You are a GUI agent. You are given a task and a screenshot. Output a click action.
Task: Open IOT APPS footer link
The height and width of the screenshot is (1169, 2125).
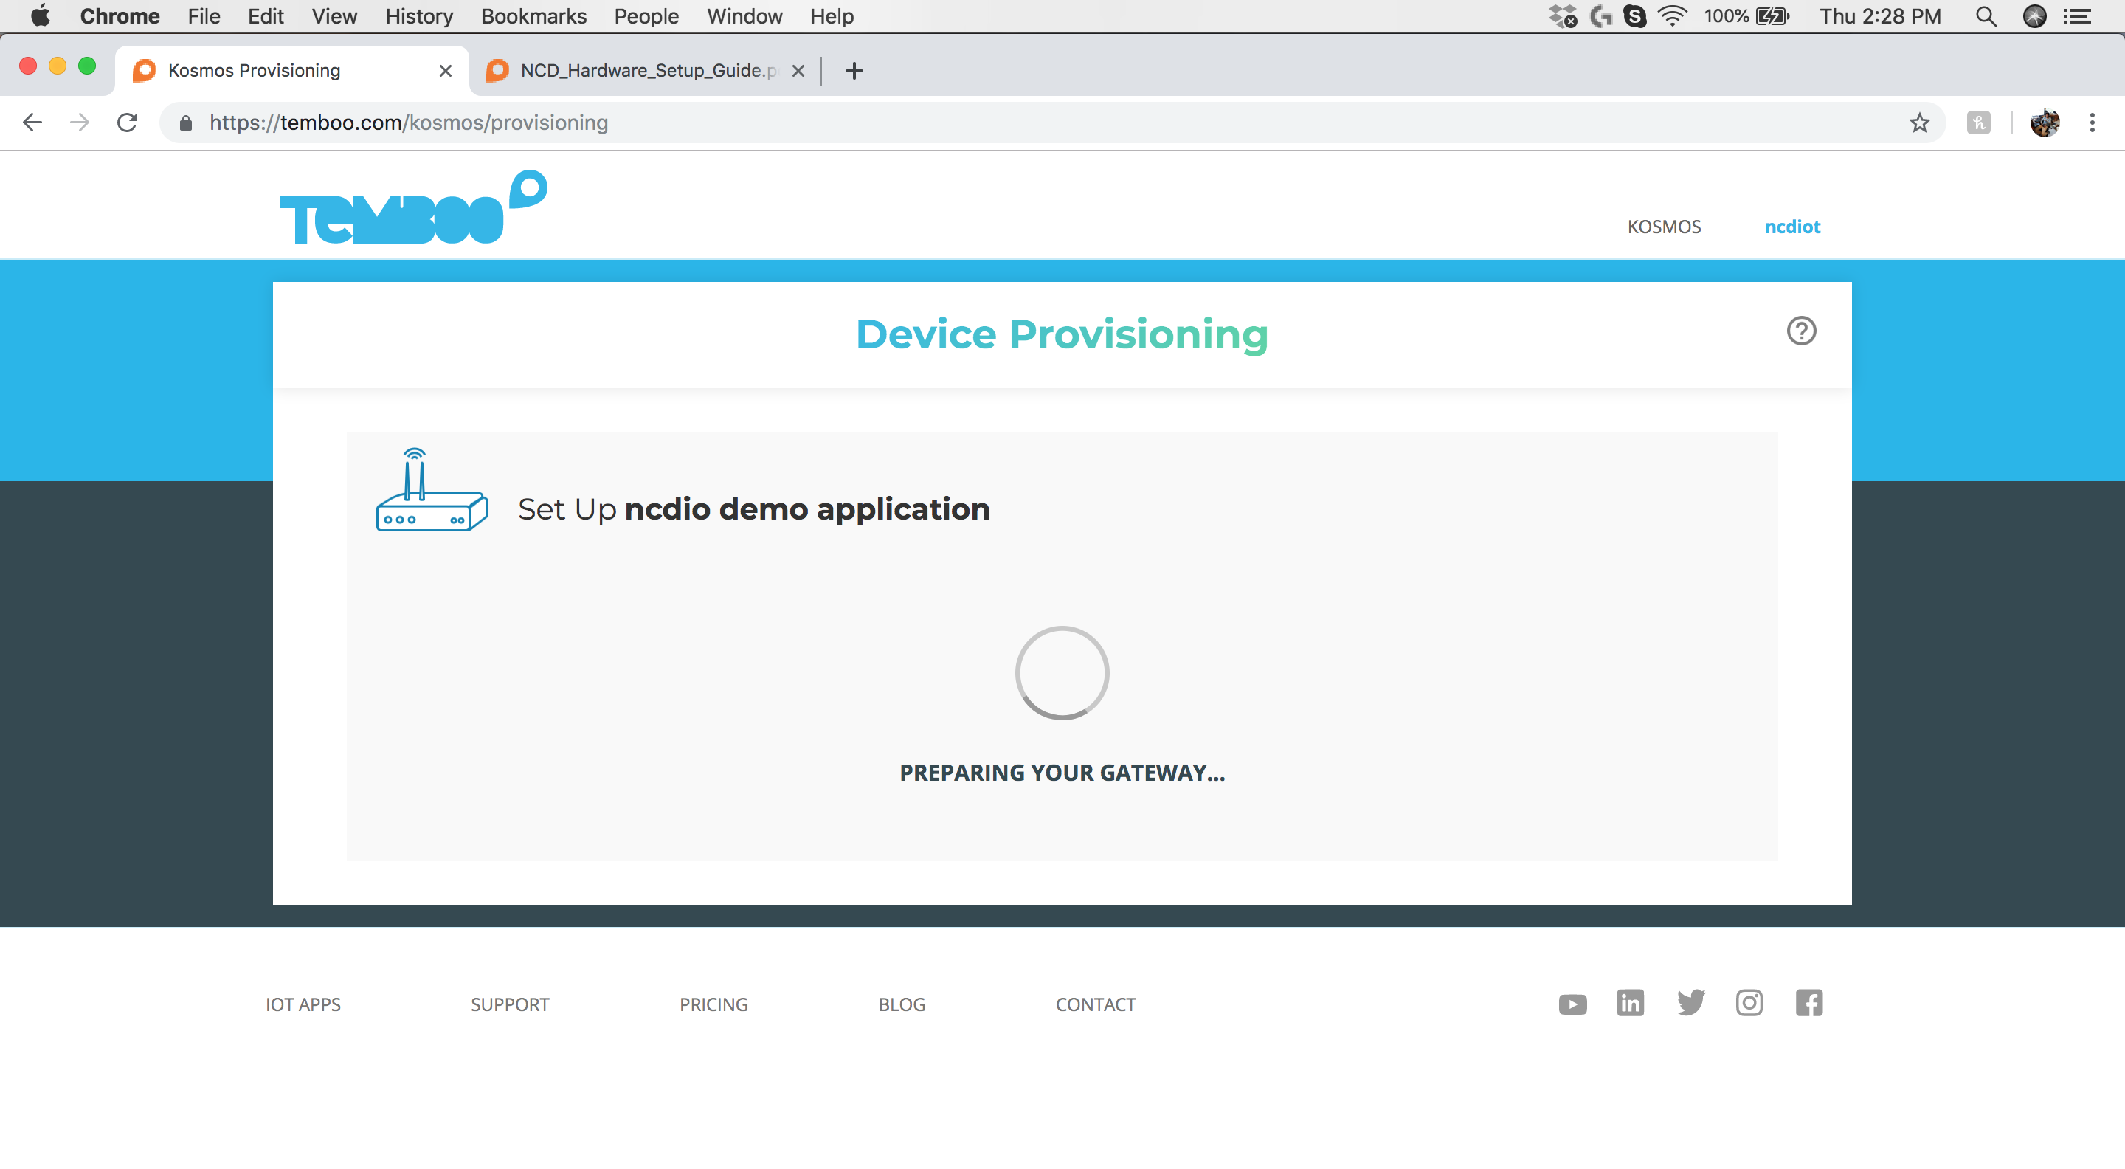pos(303,1004)
